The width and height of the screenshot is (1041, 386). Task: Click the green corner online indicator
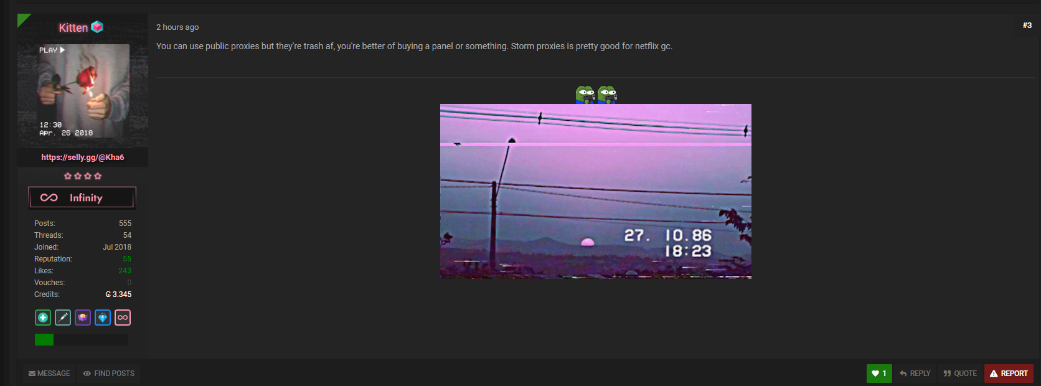[22, 19]
